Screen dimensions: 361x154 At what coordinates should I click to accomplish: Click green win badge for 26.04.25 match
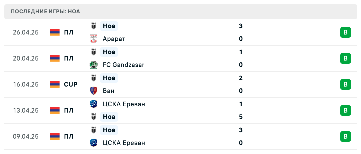[345, 32]
